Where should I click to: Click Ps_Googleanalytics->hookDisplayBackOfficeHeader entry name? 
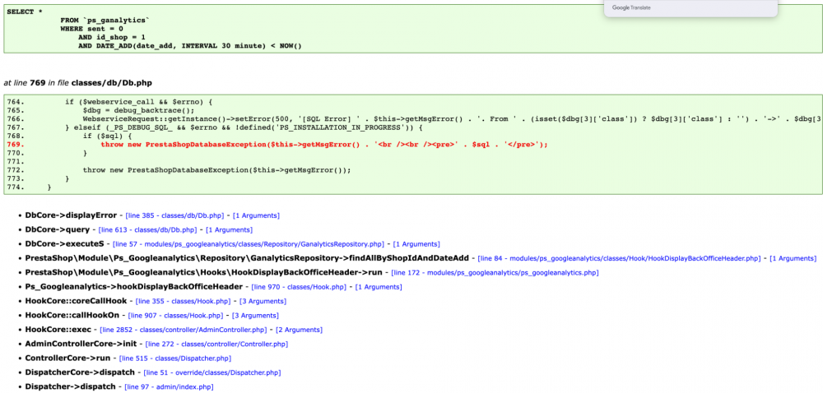(134, 287)
